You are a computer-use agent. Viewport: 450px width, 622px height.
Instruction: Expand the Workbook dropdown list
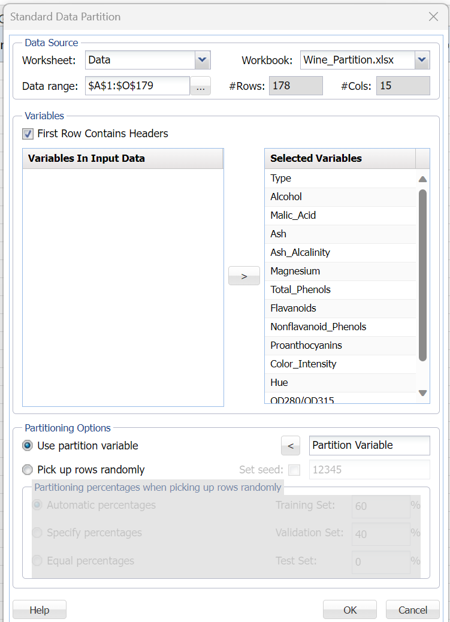click(422, 60)
